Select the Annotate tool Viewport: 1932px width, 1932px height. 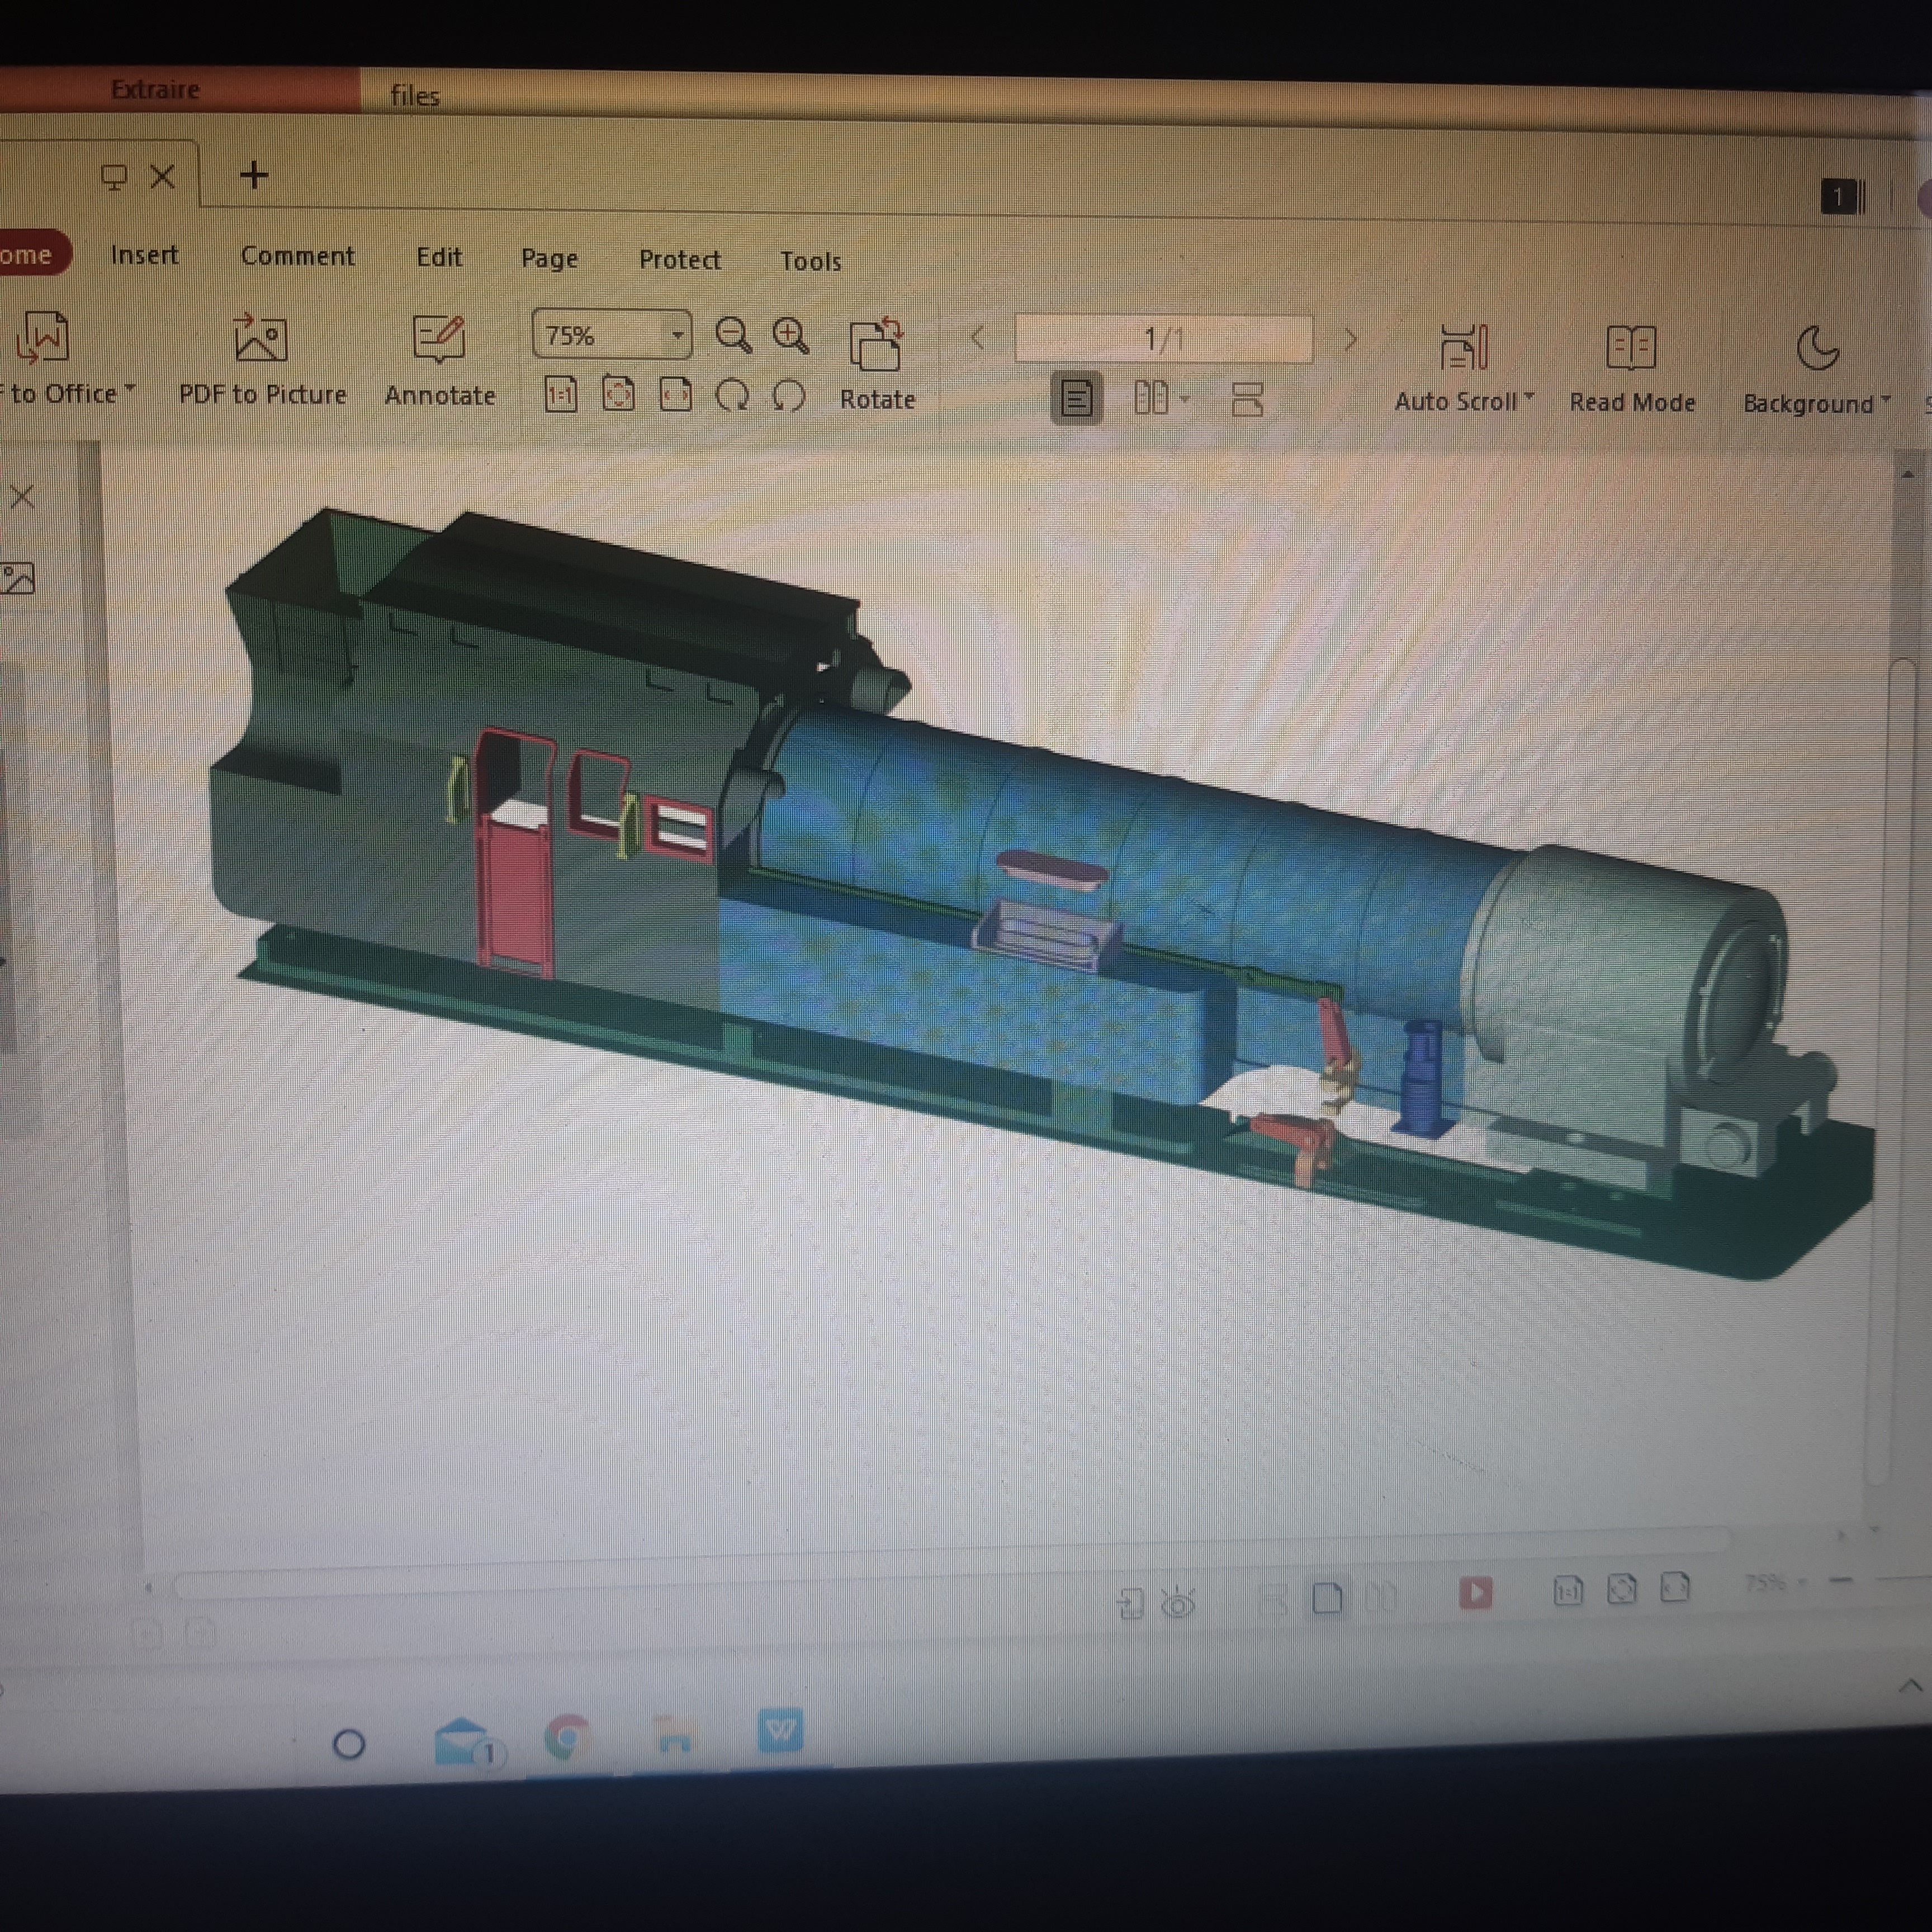tap(440, 361)
